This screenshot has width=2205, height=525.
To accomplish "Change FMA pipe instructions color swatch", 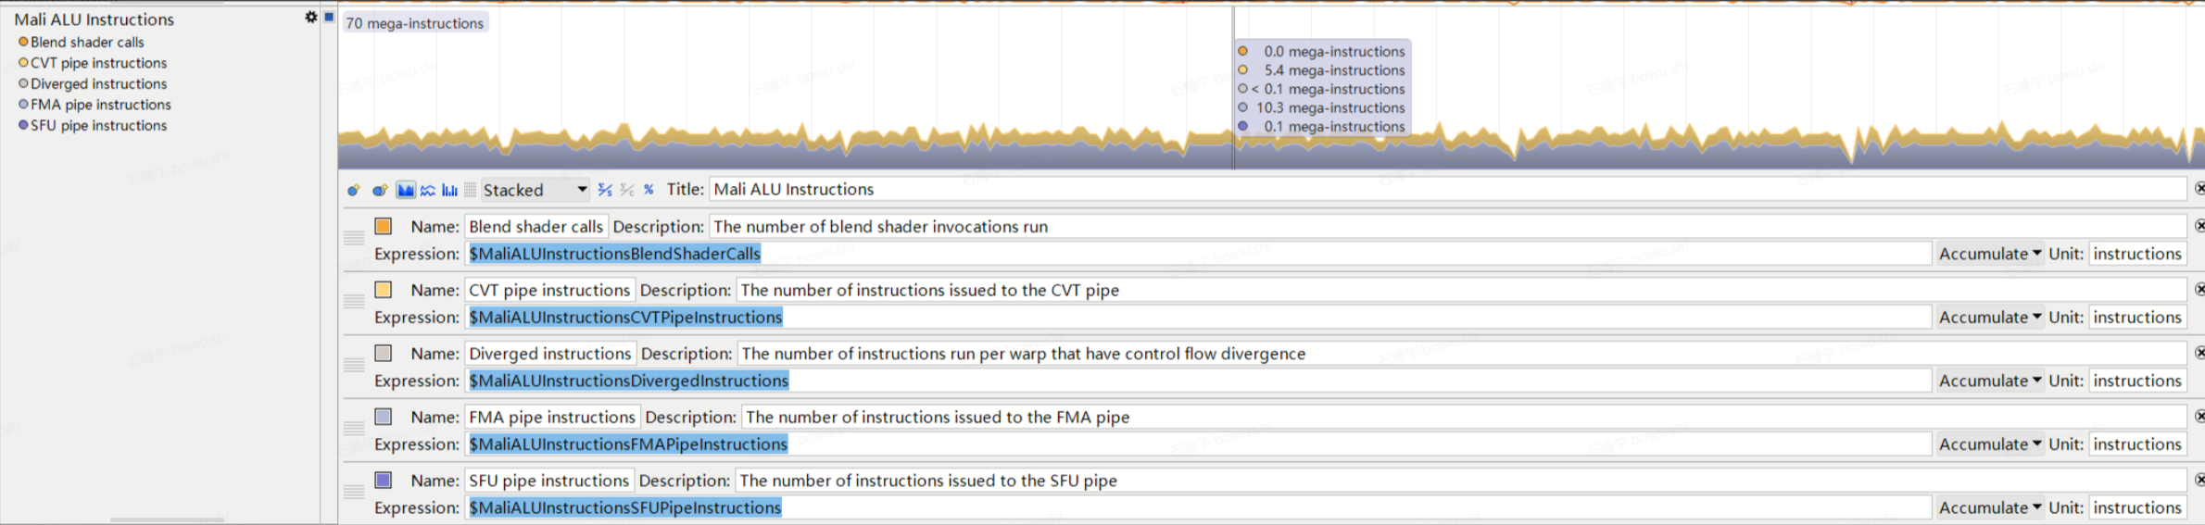I will [384, 417].
